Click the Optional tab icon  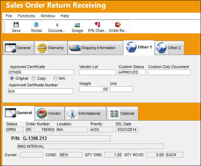(x=114, y=113)
